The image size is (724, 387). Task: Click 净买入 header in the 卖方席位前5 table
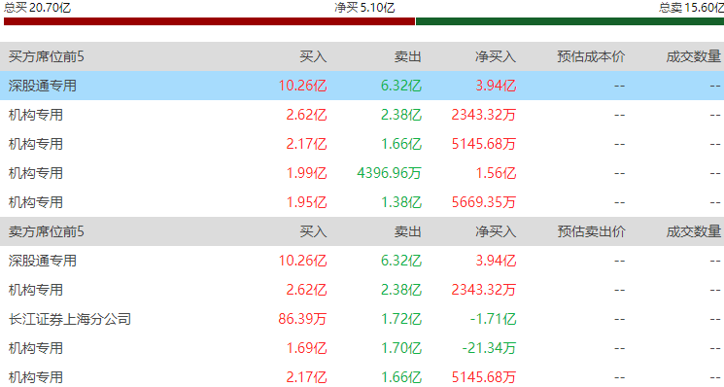496,231
